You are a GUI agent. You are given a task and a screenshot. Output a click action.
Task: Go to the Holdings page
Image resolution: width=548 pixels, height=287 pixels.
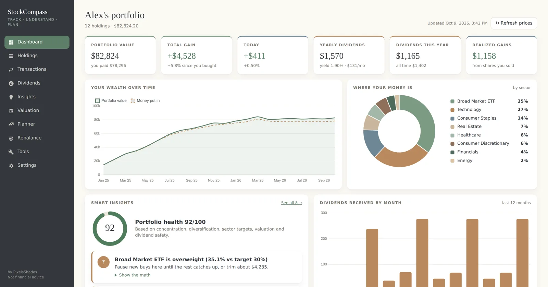point(37,56)
